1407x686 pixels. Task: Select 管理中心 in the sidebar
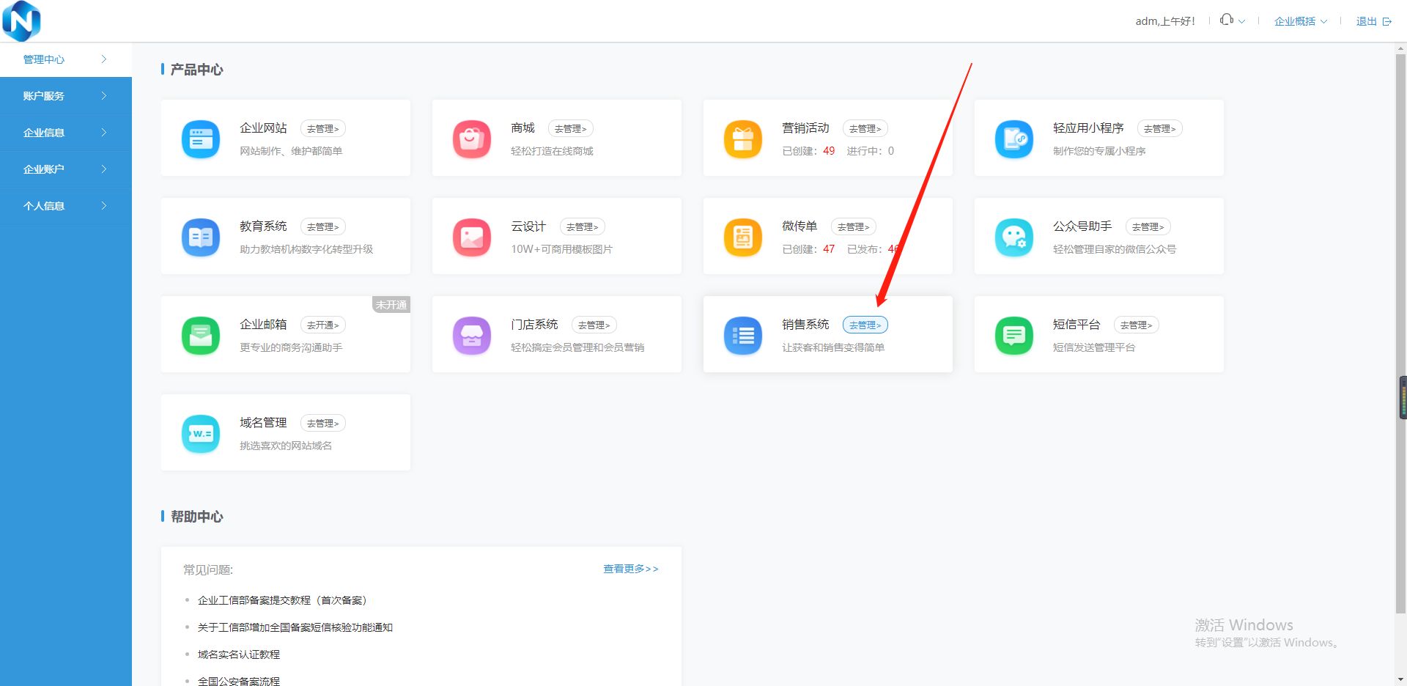pos(44,59)
